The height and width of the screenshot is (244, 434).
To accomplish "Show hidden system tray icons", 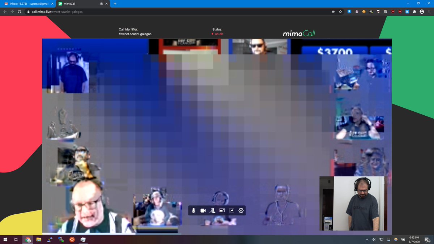I will 367,239.
